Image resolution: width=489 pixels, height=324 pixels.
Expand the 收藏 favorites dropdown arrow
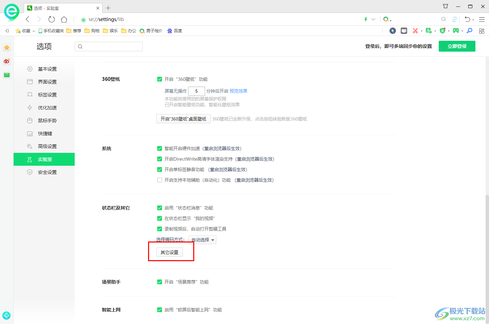(34, 31)
